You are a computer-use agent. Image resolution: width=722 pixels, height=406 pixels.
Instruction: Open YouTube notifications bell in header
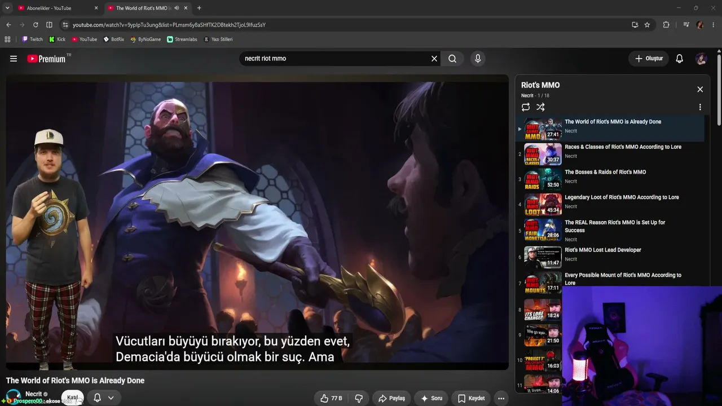tap(680, 59)
